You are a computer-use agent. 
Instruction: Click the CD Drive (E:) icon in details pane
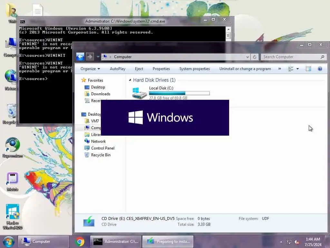89,222
